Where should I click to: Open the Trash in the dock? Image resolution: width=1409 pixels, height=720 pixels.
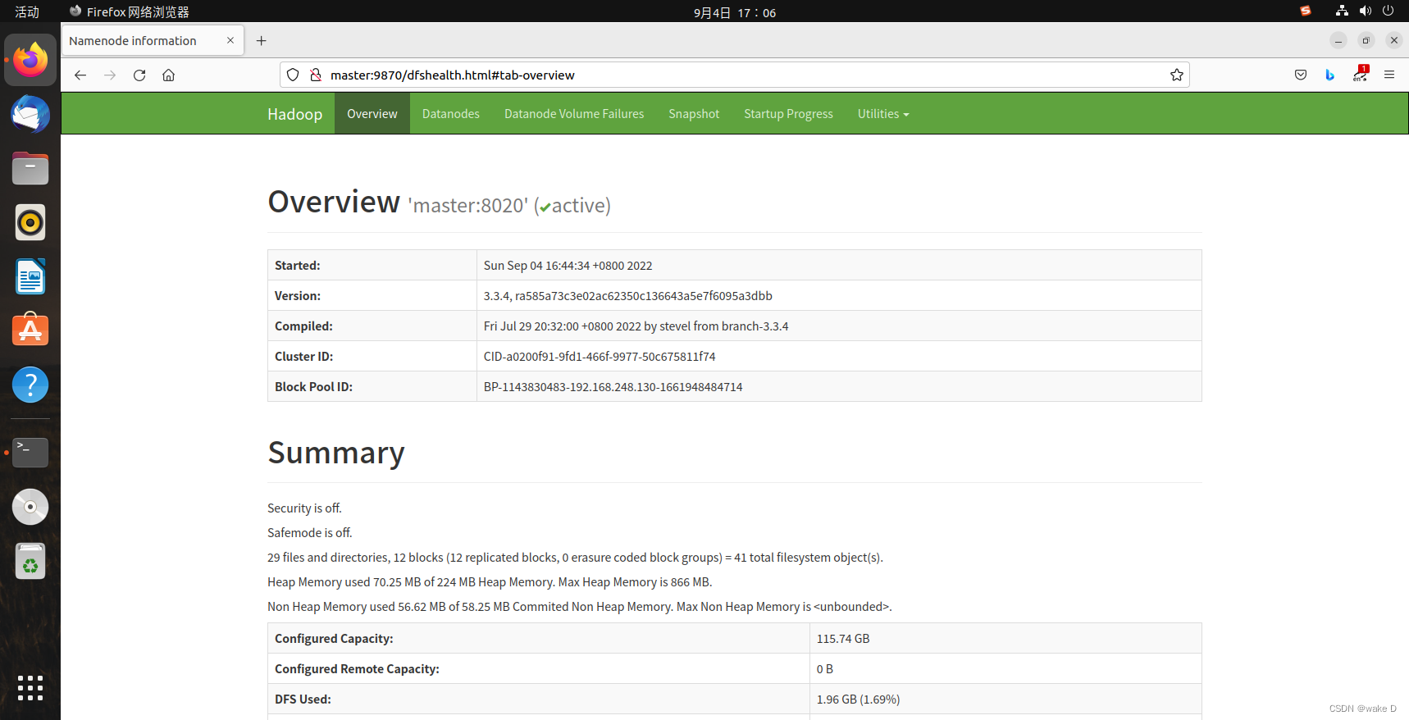click(x=30, y=561)
